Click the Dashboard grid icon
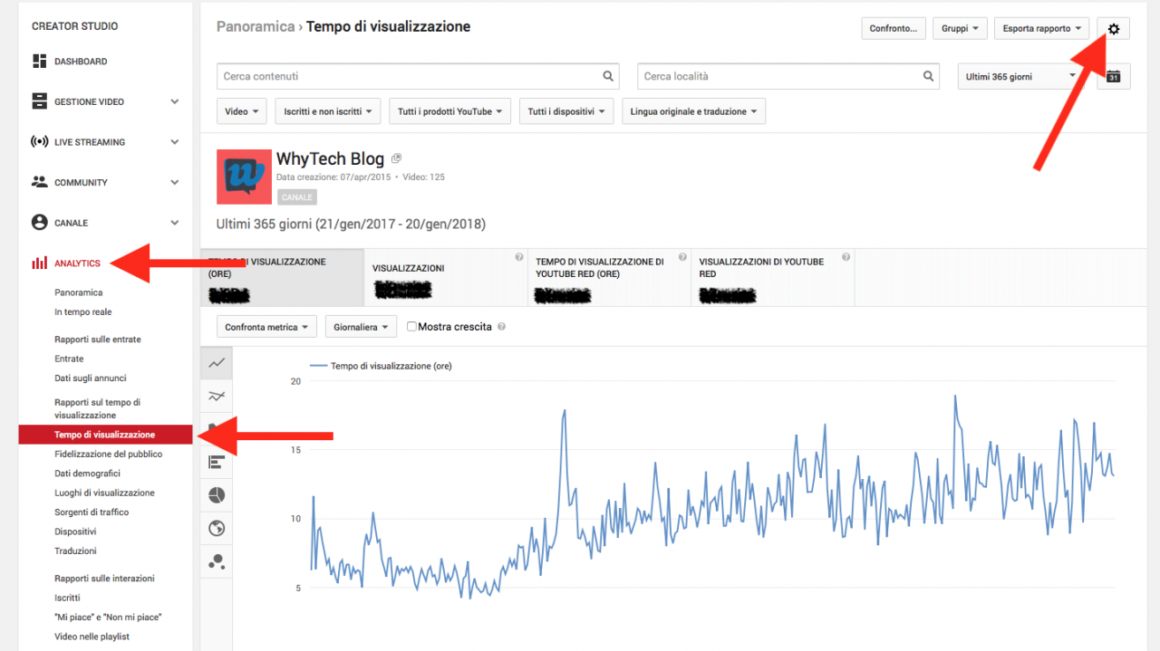 (39, 62)
